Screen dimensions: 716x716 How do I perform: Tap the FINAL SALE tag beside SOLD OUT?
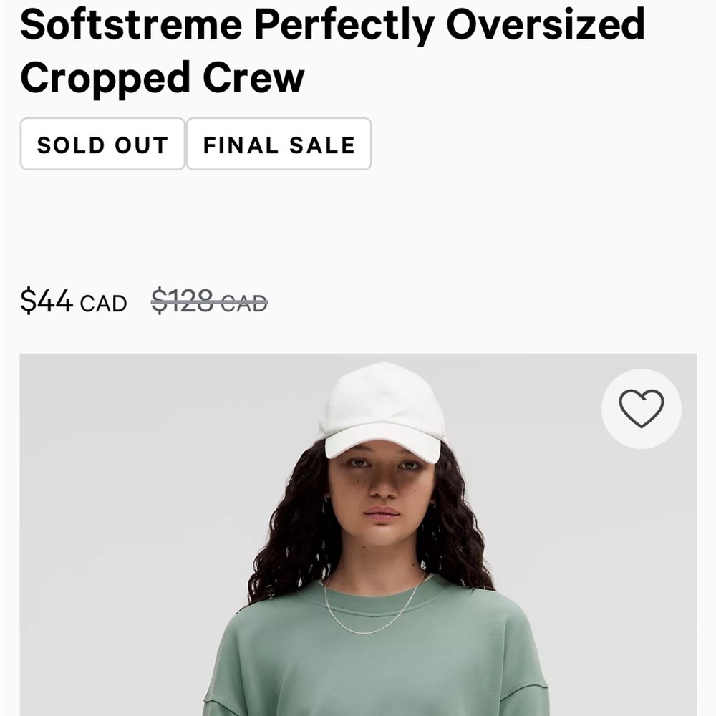click(x=278, y=145)
